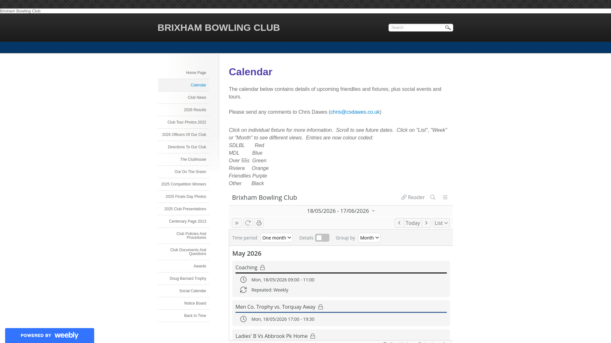Jump to Today in calendar

click(x=413, y=223)
